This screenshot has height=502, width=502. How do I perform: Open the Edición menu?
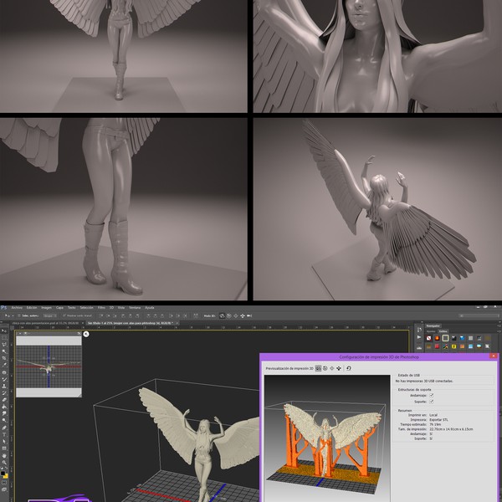click(x=32, y=308)
